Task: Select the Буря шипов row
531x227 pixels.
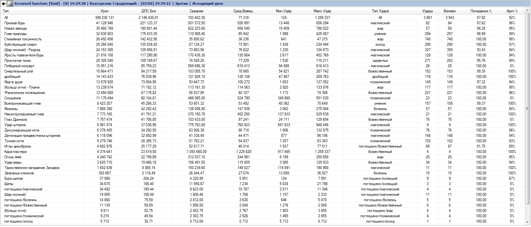Action: pyautogui.click(x=263, y=178)
